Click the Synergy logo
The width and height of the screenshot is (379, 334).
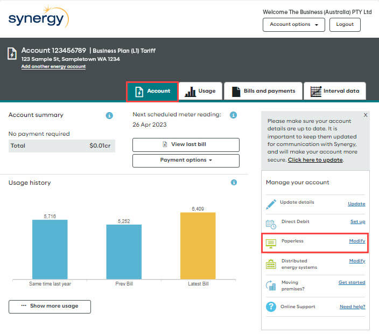pos(39,17)
